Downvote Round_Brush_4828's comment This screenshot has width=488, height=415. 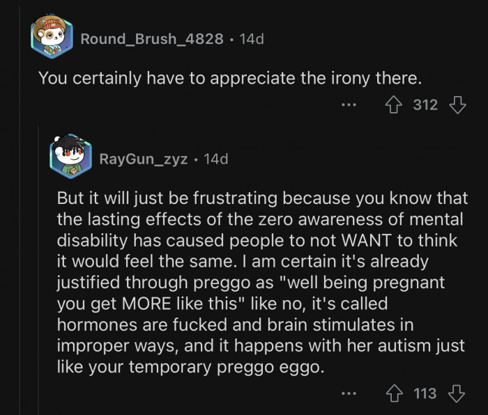[457, 105]
